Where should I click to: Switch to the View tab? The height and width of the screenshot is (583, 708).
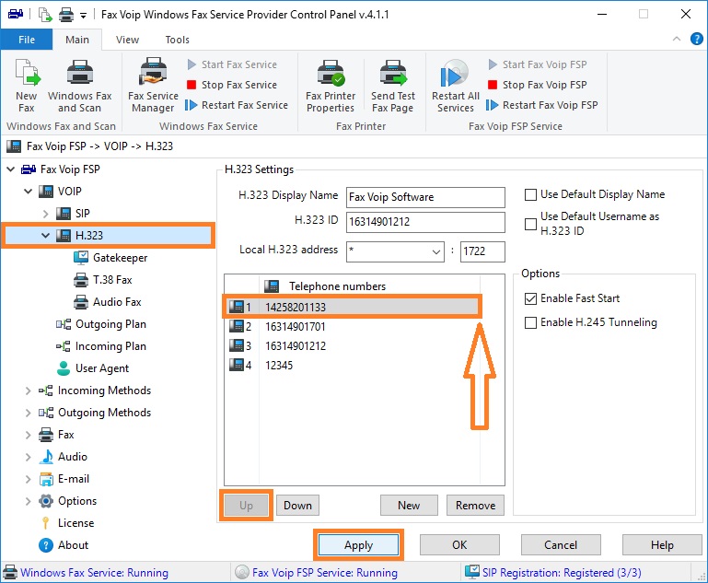(127, 40)
